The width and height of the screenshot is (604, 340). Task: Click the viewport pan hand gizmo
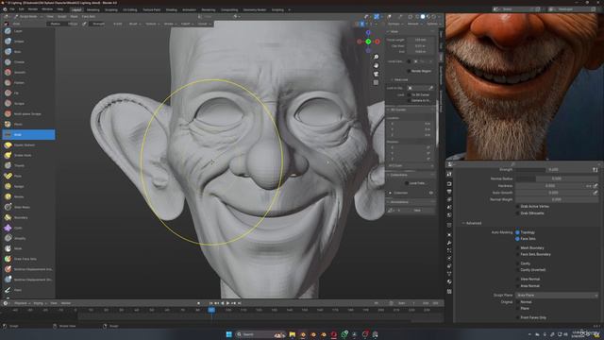click(376, 65)
